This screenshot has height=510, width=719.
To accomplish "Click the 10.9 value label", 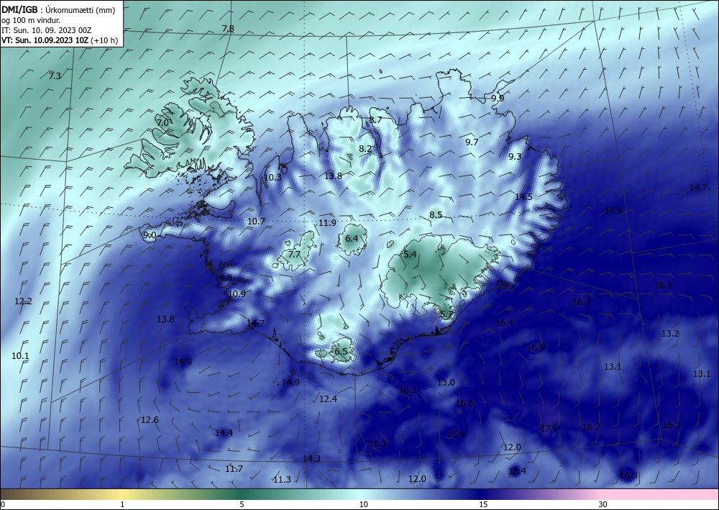I will click(x=237, y=294).
